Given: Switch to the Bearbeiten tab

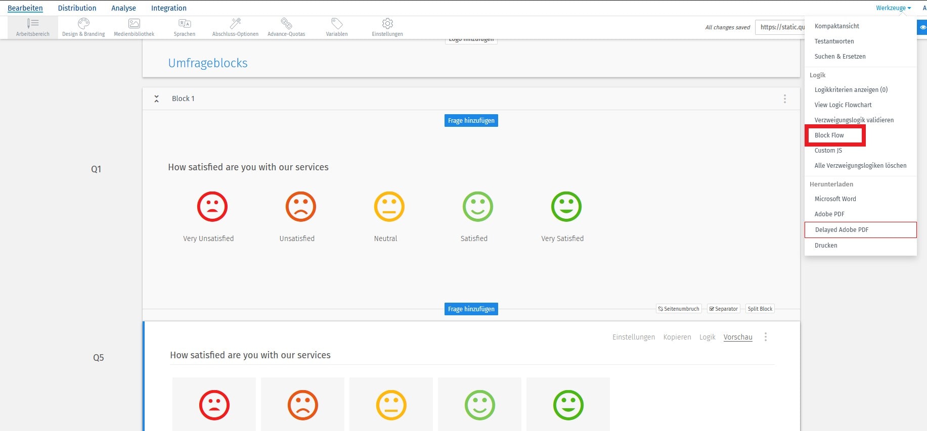Looking at the screenshot, I should pyautogui.click(x=25, y=8).
